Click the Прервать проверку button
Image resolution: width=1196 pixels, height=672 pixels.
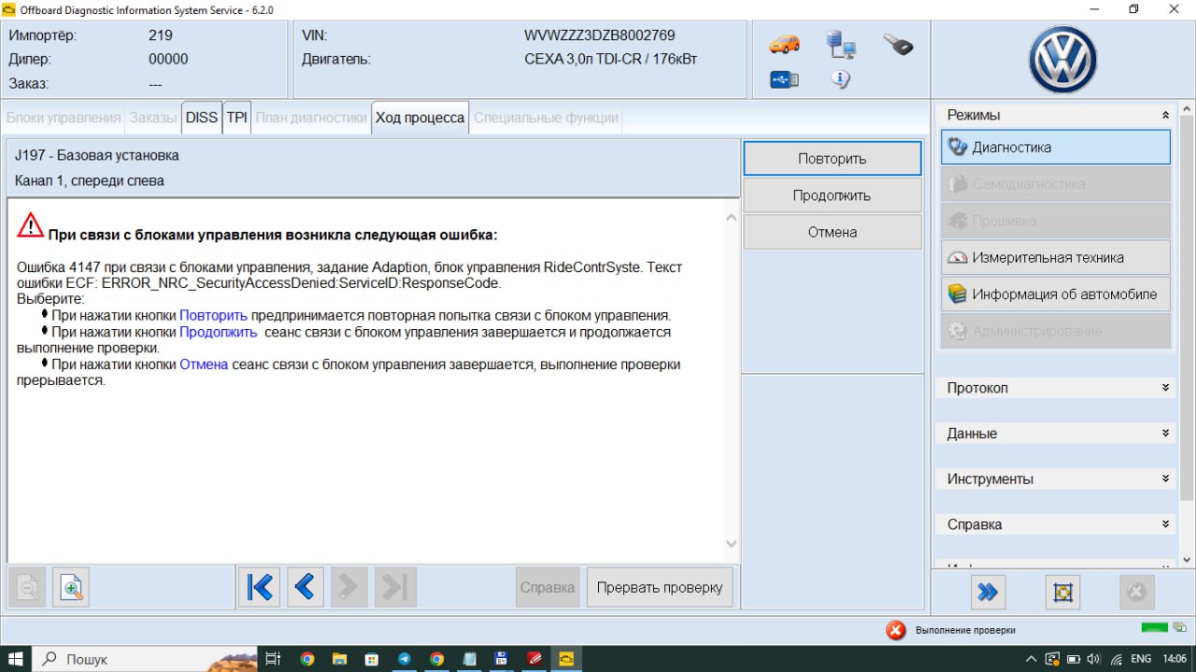660,587
